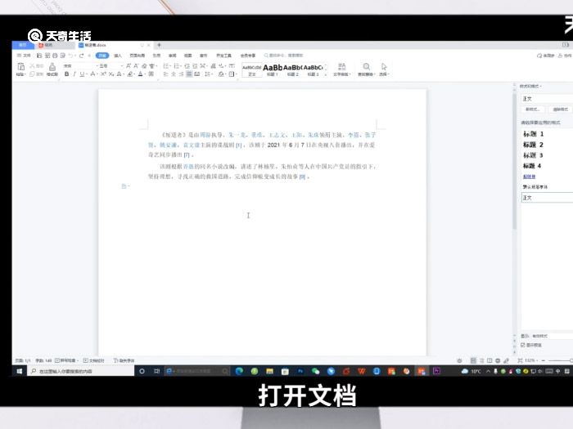Click the clear formatting eraser icon
The width and height of the screenshot is (573, 429).
[144, 65]
